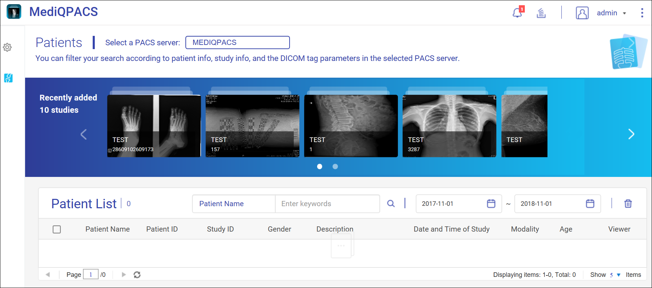Viewport: 652px width, 288px height.
Task: Delete selected patients with trash icon
Action: [628, 204]
